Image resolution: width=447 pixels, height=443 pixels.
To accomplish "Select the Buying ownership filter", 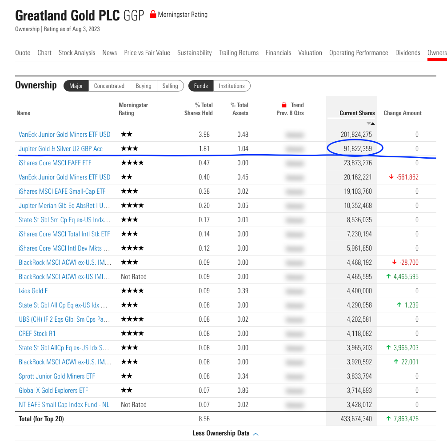I will [144, 86].
